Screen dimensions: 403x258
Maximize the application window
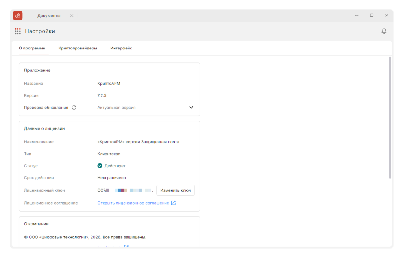click(x=372, y=15)
